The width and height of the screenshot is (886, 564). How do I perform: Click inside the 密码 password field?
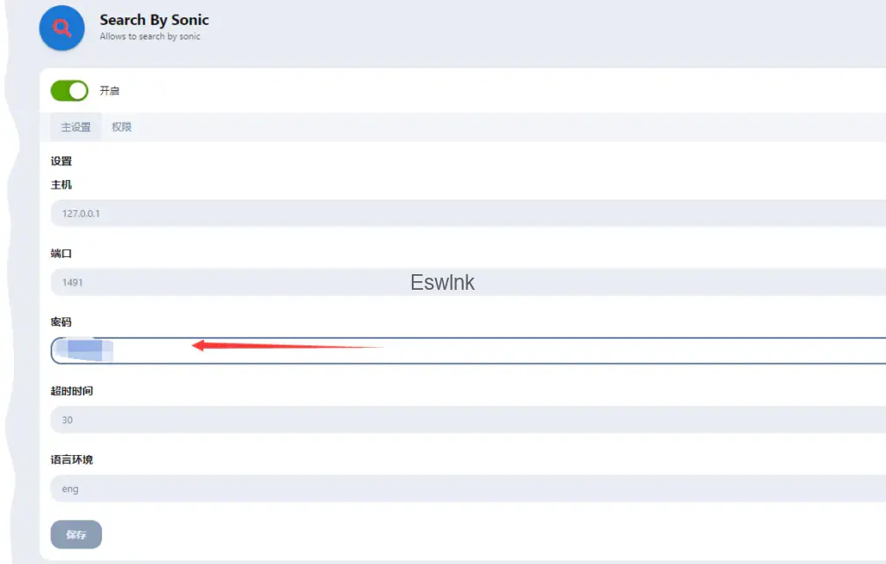[519, 350]
